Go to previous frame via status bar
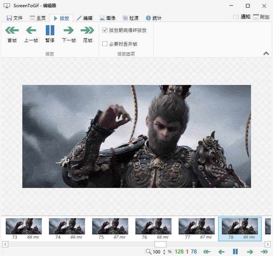Screen dimensions: 273x256 [221, 252]
